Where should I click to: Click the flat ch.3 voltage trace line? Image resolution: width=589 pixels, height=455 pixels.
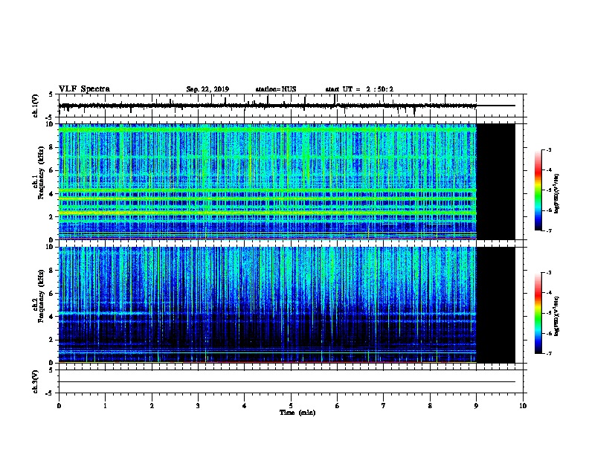pyautogui.click(x=287, y=382)
